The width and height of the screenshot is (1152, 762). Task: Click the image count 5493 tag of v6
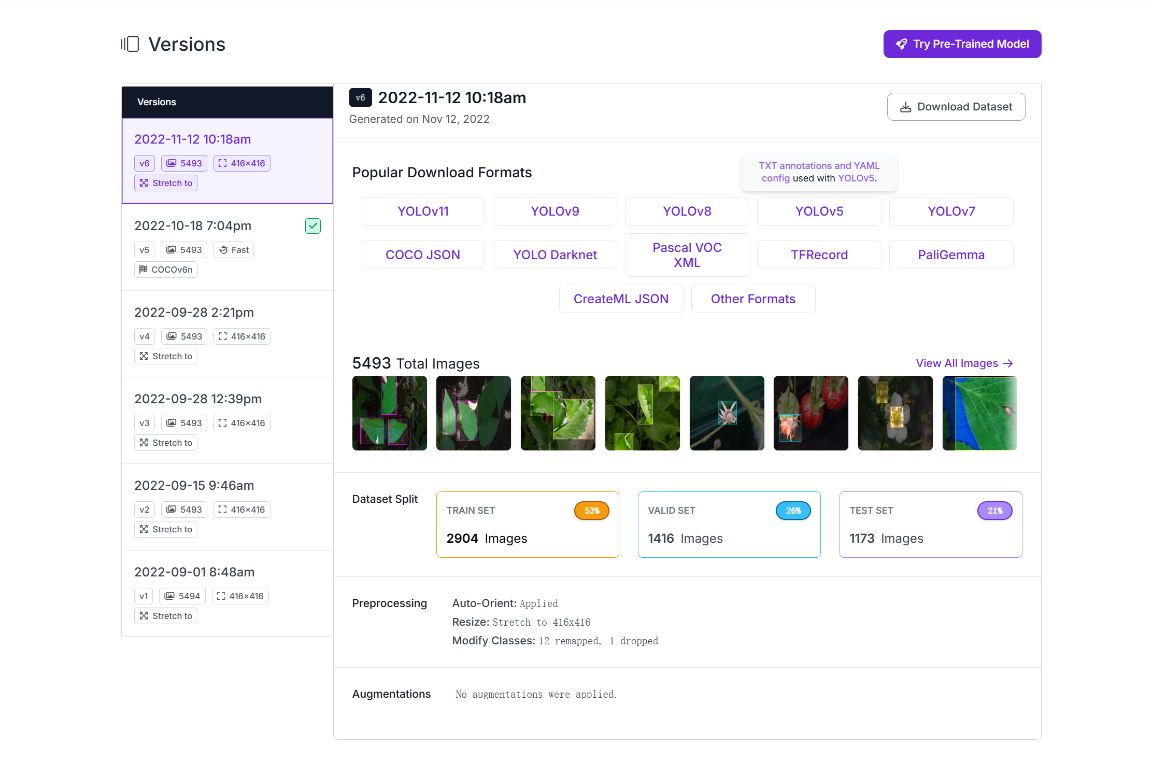point(184,163)
